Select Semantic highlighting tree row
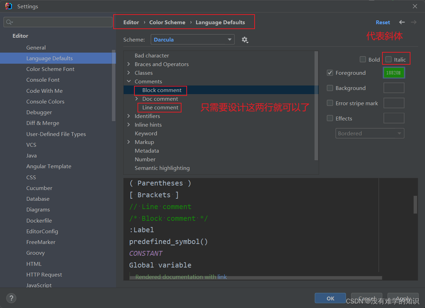Screen dimensions: 425x308 tap(221, 168)
